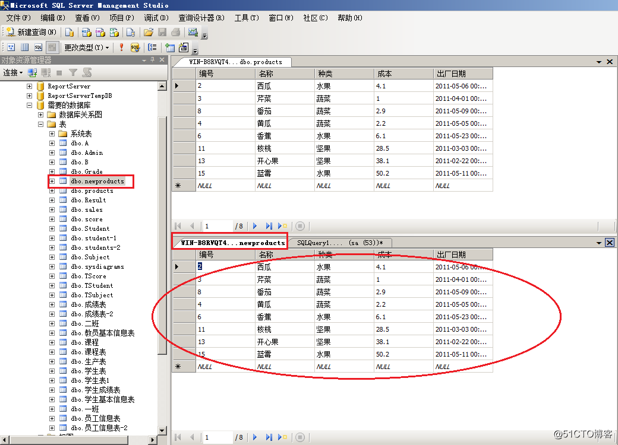Viewport: 618px width, 445px height.
Task: Click the stop square icon in Object Explorer
Action: 59,73
